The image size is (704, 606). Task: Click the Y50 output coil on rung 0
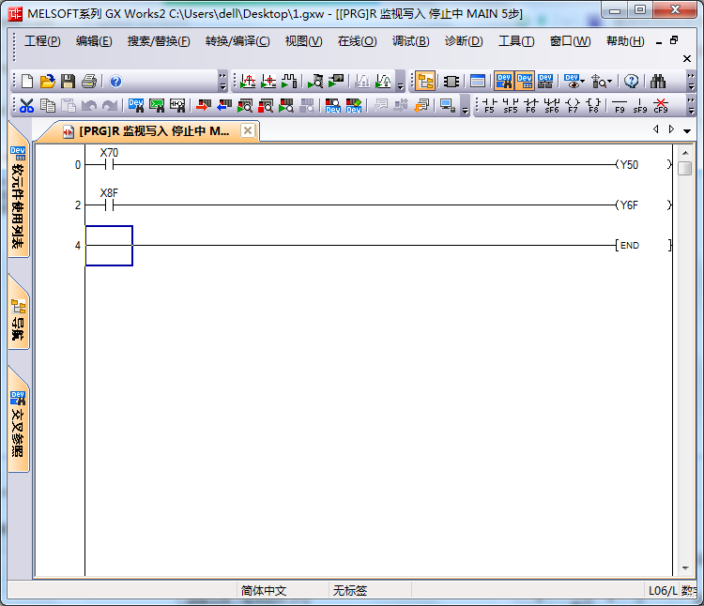click(x=628, y=165)
